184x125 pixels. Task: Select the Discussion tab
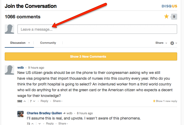18,43
